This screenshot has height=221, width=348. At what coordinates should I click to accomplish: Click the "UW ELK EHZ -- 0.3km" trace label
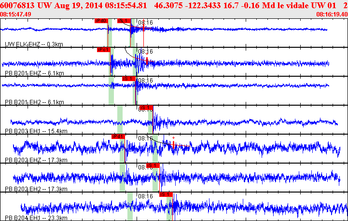point(34,44)
